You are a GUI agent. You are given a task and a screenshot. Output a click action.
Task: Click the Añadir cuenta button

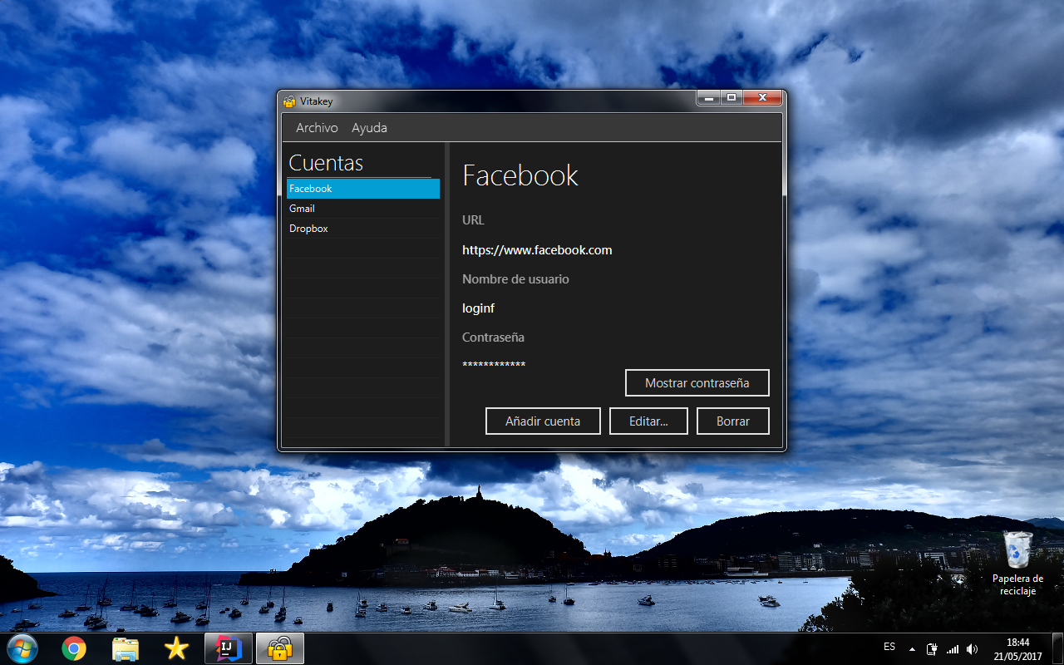point(543,421)
